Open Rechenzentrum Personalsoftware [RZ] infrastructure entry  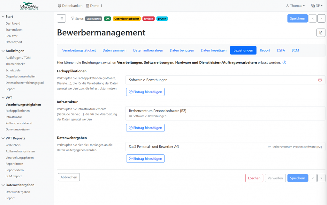click(x=157, y=111)
